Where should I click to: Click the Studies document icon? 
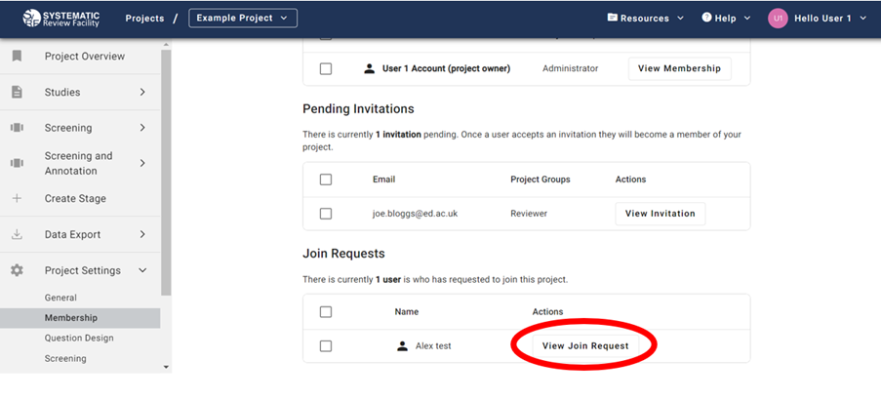(x=17, y=93)
